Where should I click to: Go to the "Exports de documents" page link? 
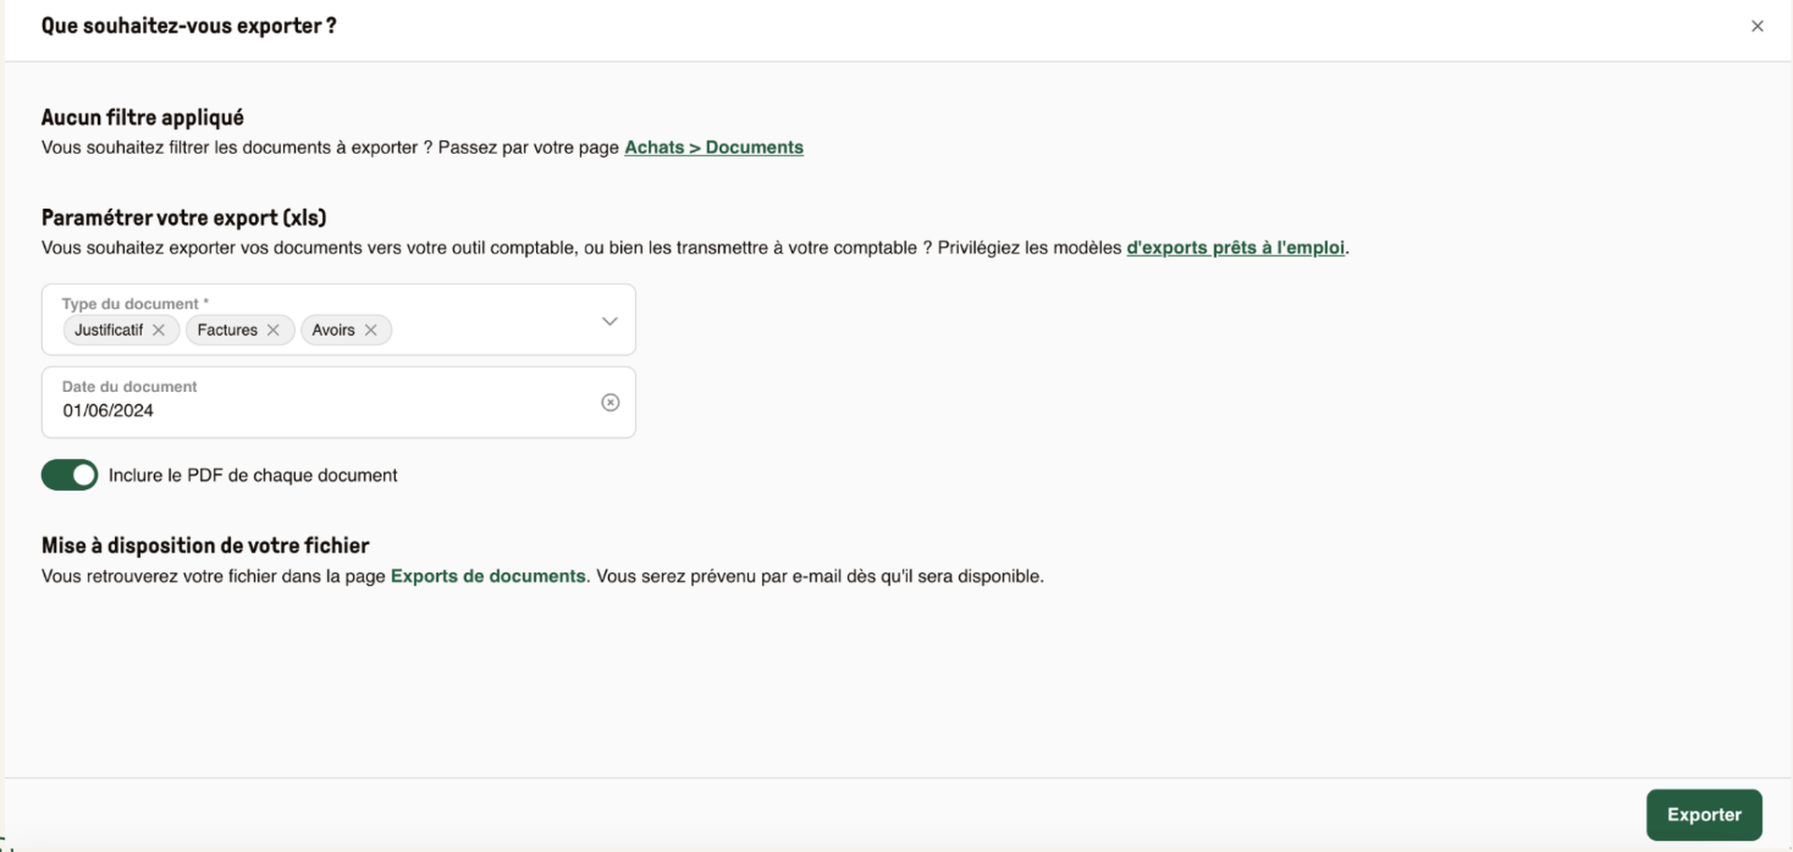(x=487, y=576)
